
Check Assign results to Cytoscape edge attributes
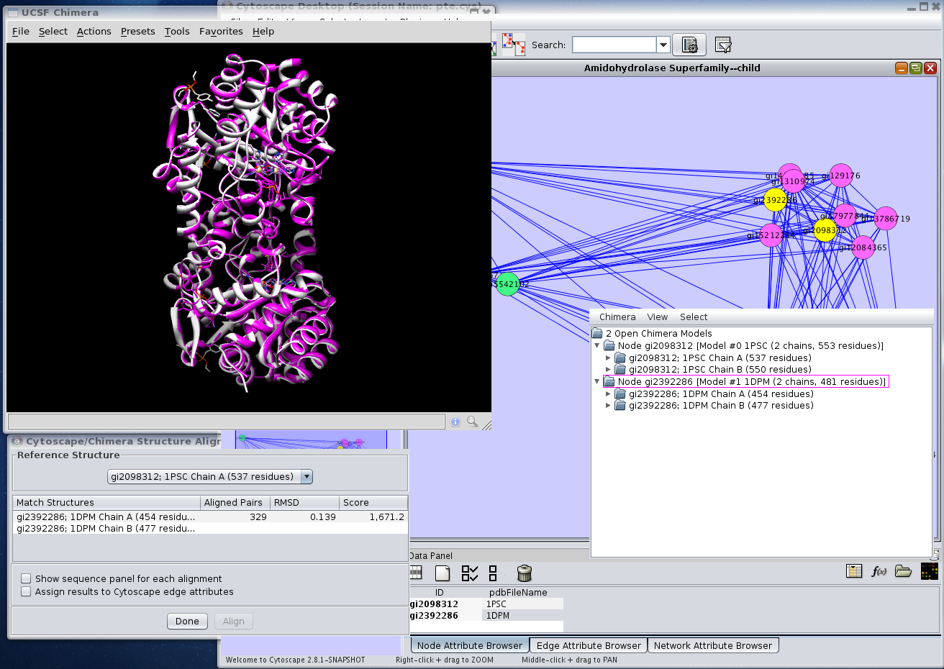(x=27, y=592)
